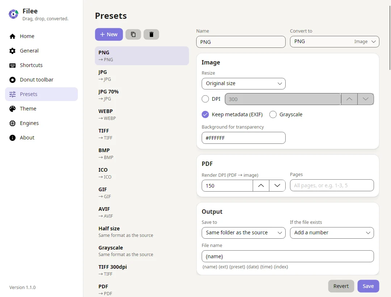391x297 pixels.
Task: Open the Resize dropdown
Action: coord(243,84)
